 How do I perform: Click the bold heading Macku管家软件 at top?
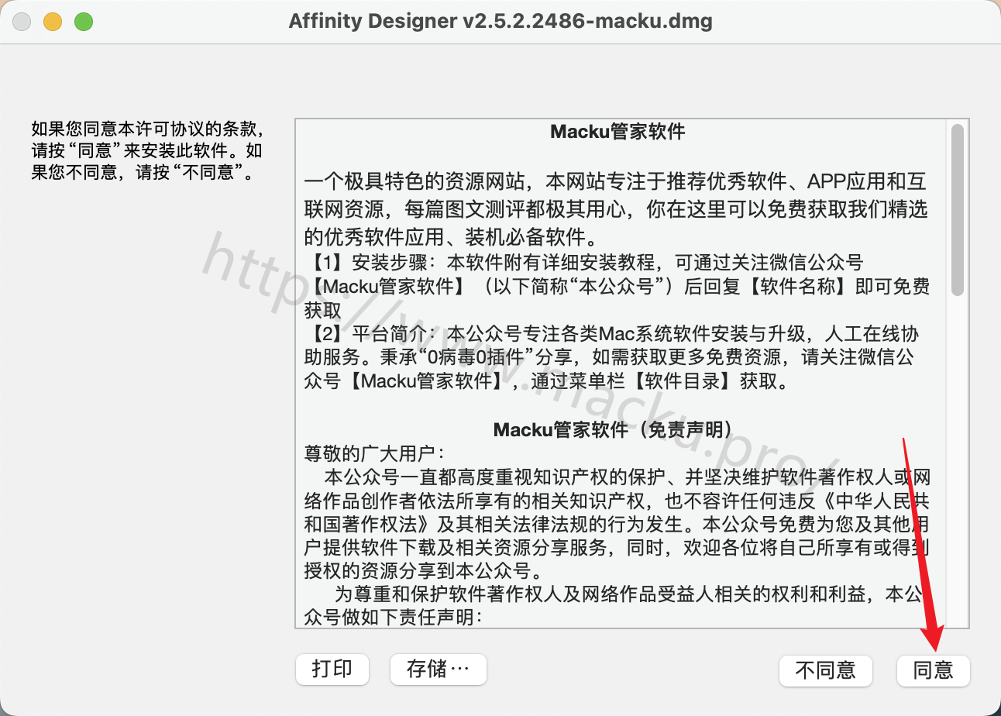point(617,132)
